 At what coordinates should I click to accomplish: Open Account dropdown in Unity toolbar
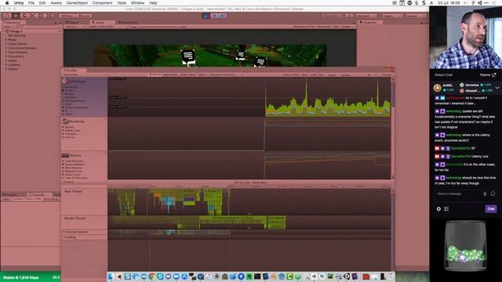(366, 16)
